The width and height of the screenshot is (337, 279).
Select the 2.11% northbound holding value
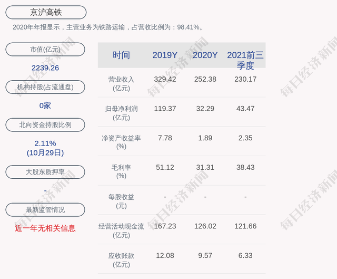click(x=45, y=143)
